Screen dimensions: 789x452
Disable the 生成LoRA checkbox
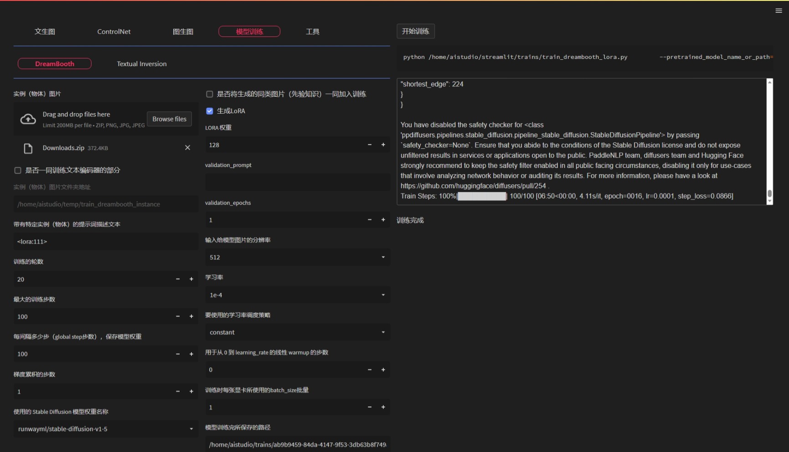[x=209, y=110]
